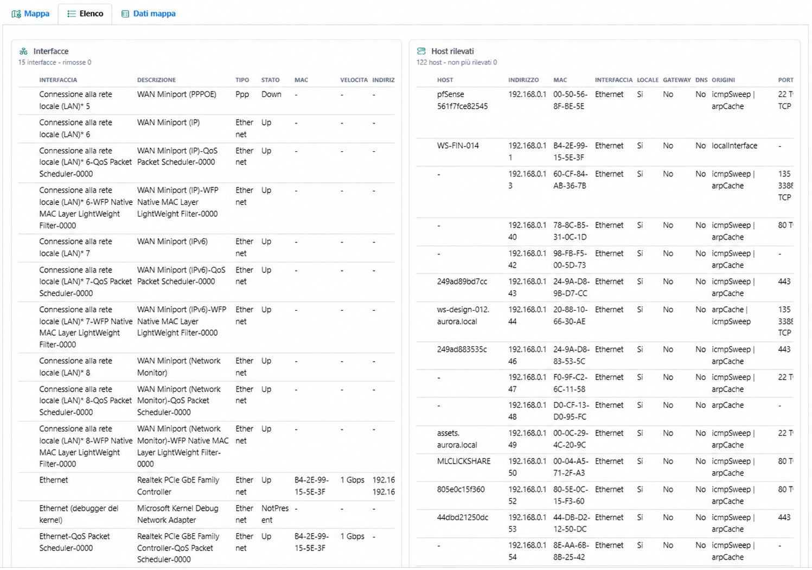The image size is (812, 570).
Task: Select host 249ad883535c
Action: (x=462, y=349)
